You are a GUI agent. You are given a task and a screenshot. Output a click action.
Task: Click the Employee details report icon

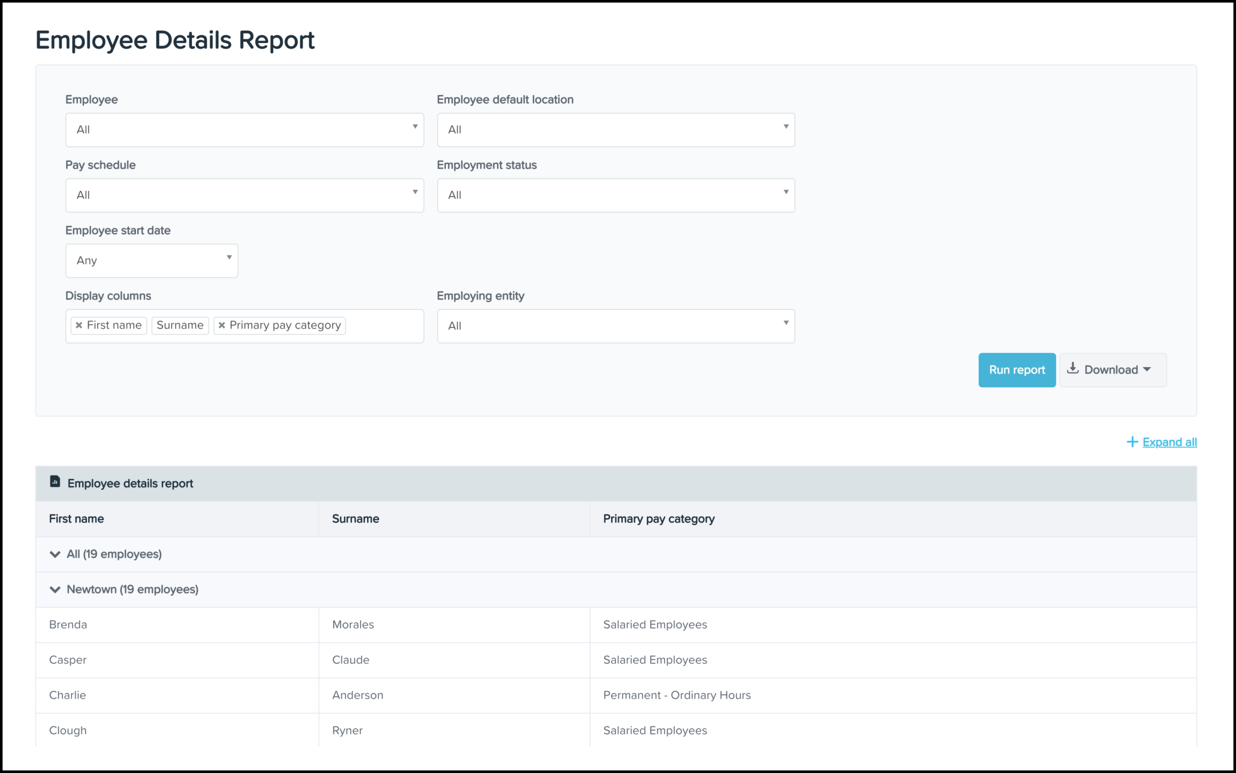55,482
